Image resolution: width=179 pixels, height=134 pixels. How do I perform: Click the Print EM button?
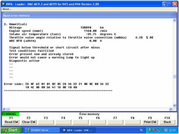point(150,122)
